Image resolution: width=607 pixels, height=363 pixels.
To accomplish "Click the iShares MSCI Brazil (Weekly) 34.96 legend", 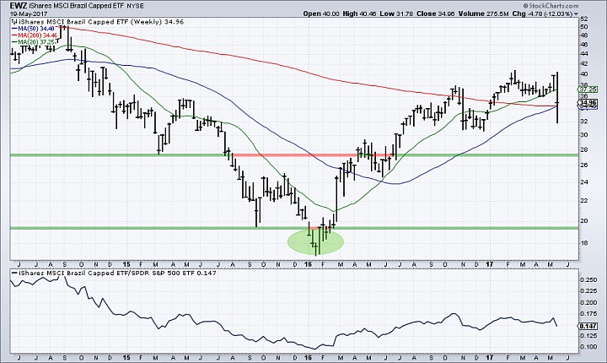I will pos(100,22).
